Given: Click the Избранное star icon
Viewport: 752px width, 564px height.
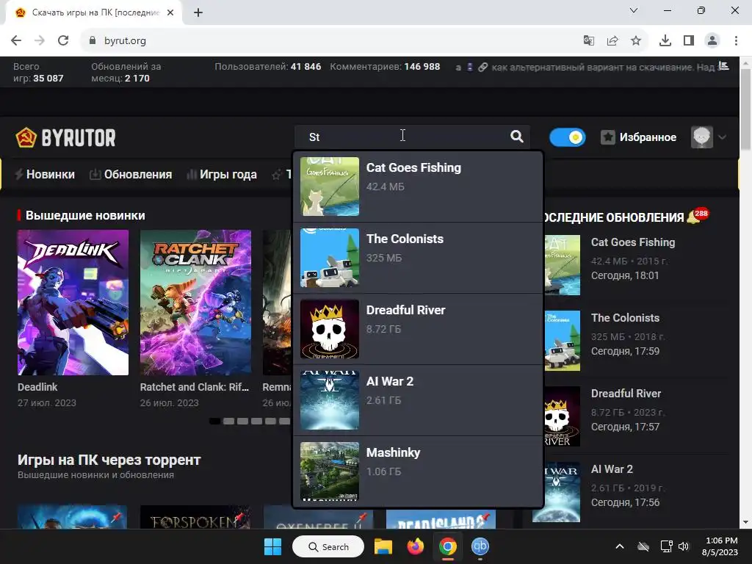Looking at the screenshot, I should 607,137.
